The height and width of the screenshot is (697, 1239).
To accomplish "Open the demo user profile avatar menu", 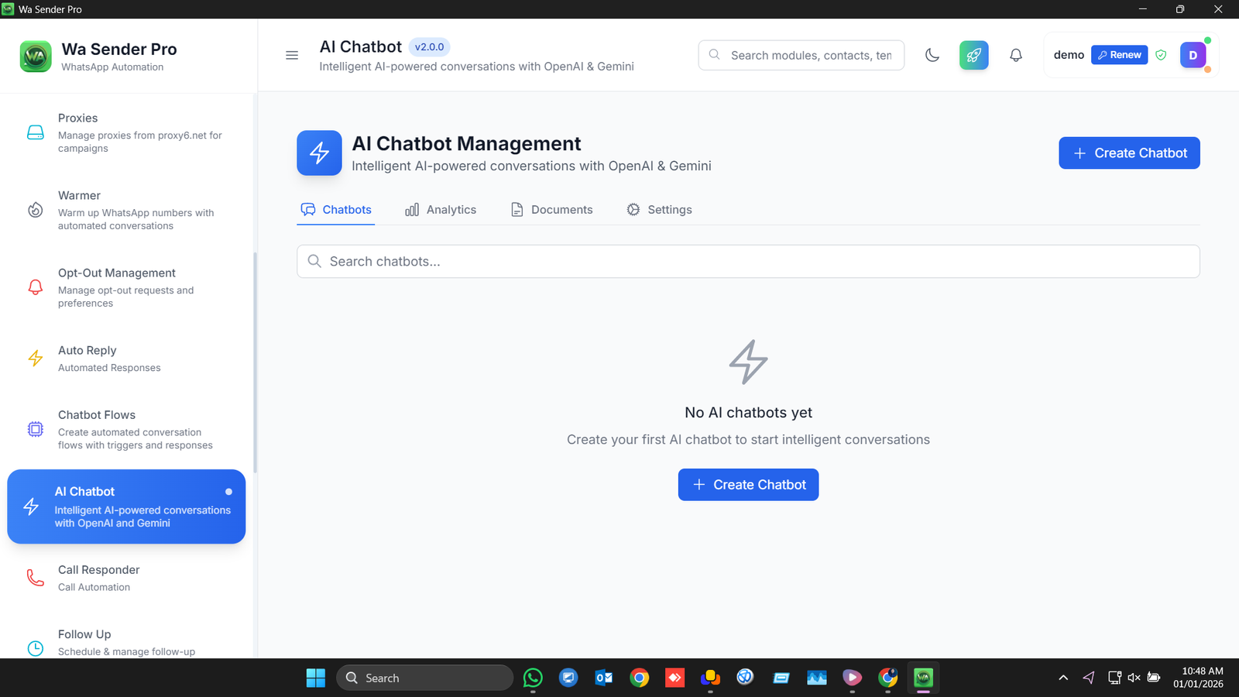I will [x=1193, y=55].
